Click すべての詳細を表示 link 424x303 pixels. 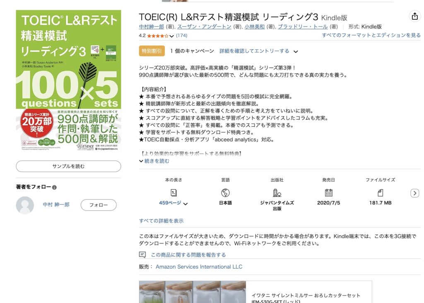point(161,221)
